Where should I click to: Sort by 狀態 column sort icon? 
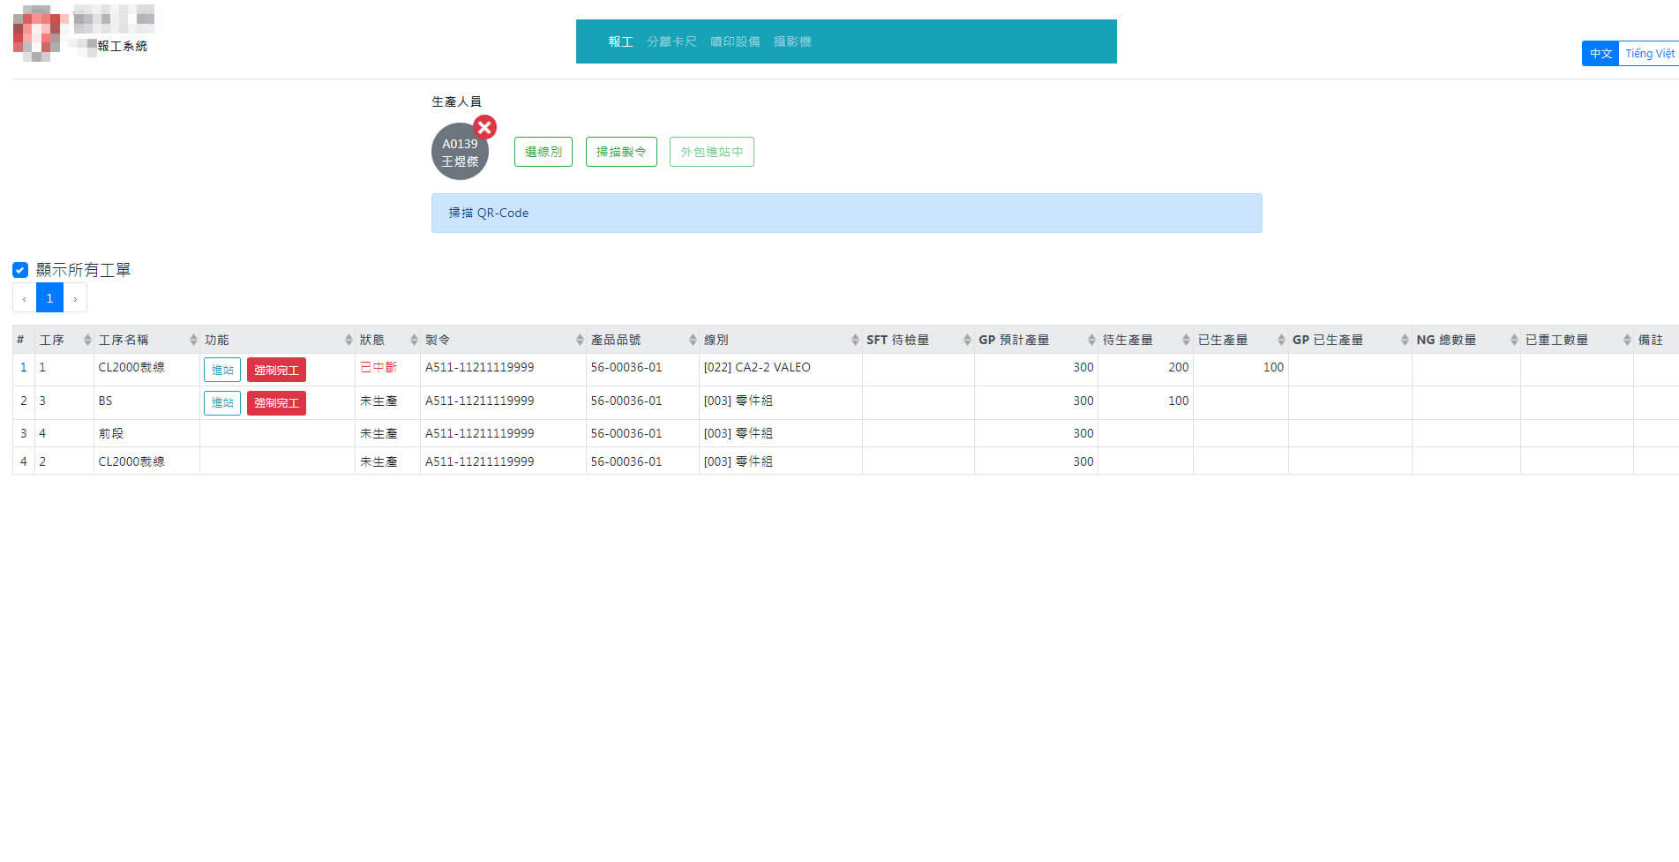(414, 341)
